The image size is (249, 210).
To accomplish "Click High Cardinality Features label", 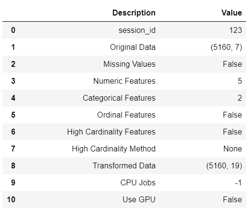I will (x=111, y=132).
